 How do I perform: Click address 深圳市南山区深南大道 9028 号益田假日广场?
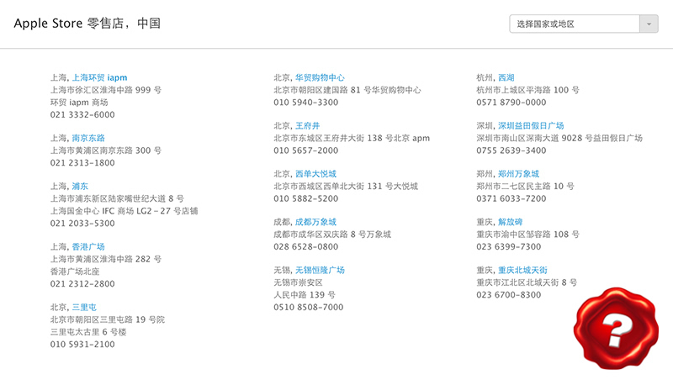(559, 138)
